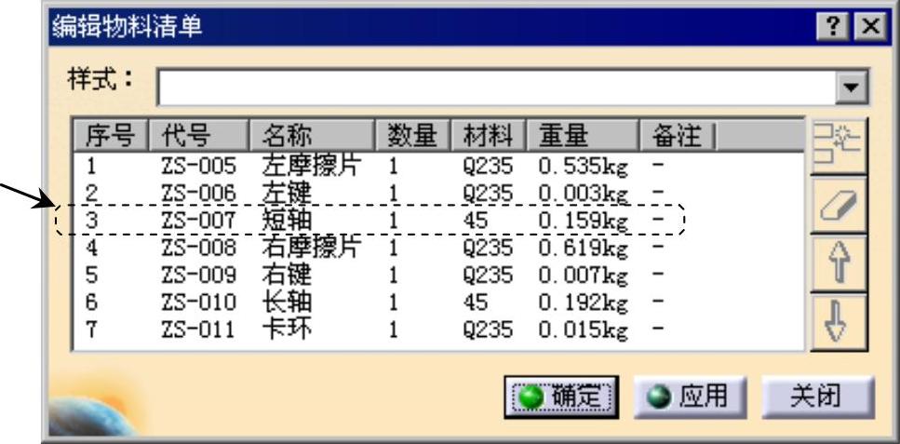Select the row ZS-006 左键

(x=438, y=194)
